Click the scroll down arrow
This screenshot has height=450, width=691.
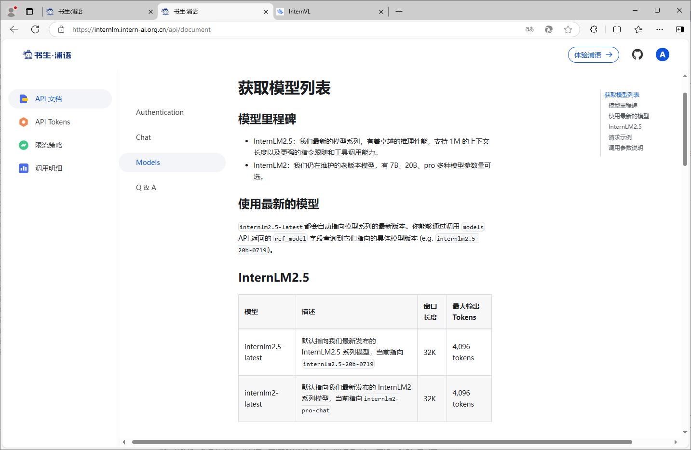(x=685, y=433)
